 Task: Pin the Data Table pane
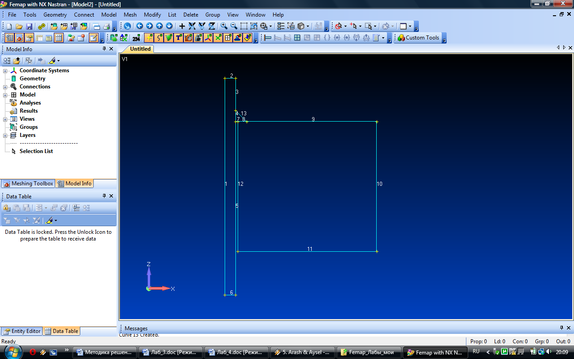coord(104,196)
